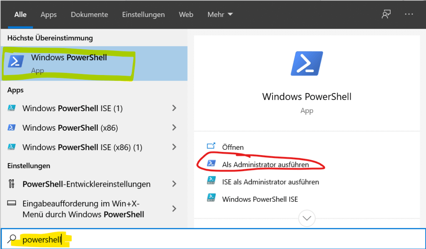Image resolution: width=426 pixels, height=249 pixels.
Task: Switch to the Einstellungen tab
Action: click(144, 15)
